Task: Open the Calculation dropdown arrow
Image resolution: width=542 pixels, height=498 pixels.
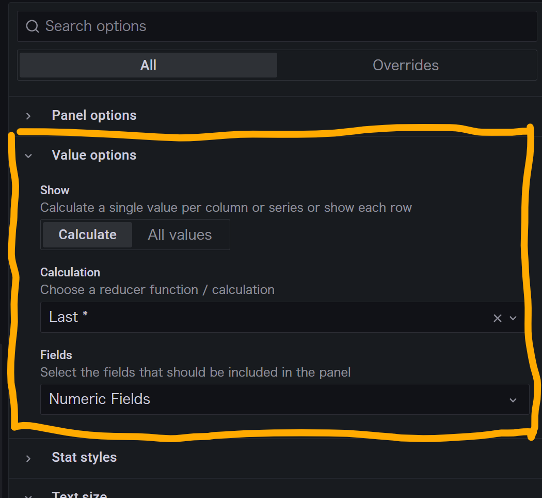Action: click(x=513, y=318)
